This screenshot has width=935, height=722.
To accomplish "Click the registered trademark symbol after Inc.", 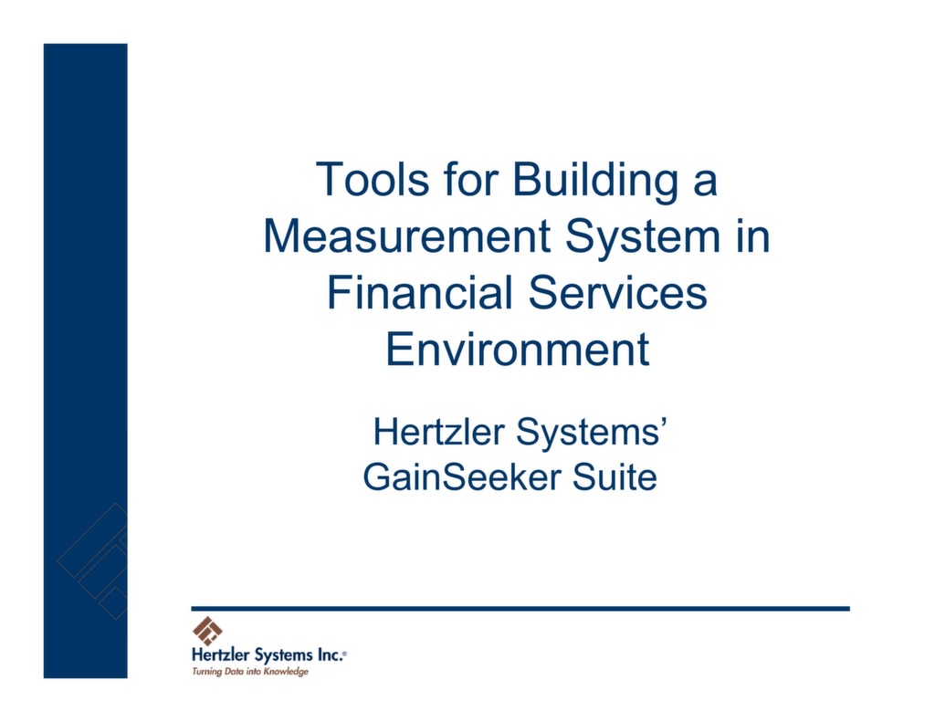I will pyautogui.click(x=344, y=653).
